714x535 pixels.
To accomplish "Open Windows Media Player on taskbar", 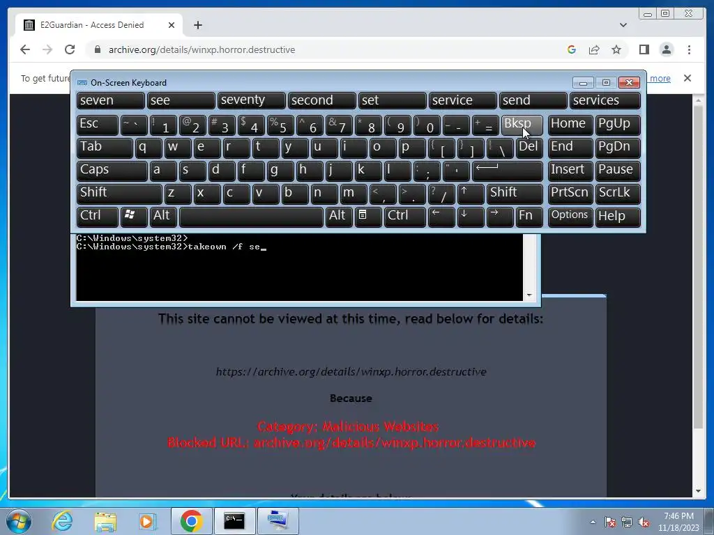I will [147, 521].
